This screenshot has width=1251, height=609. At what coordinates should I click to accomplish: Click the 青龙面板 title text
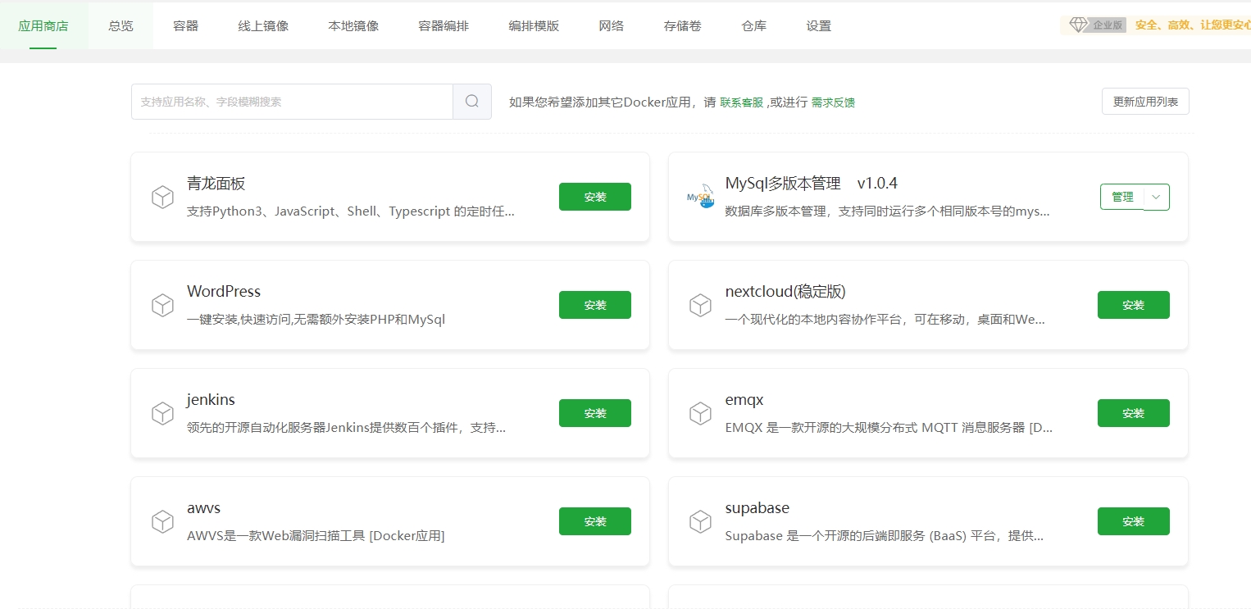(216, 183)
